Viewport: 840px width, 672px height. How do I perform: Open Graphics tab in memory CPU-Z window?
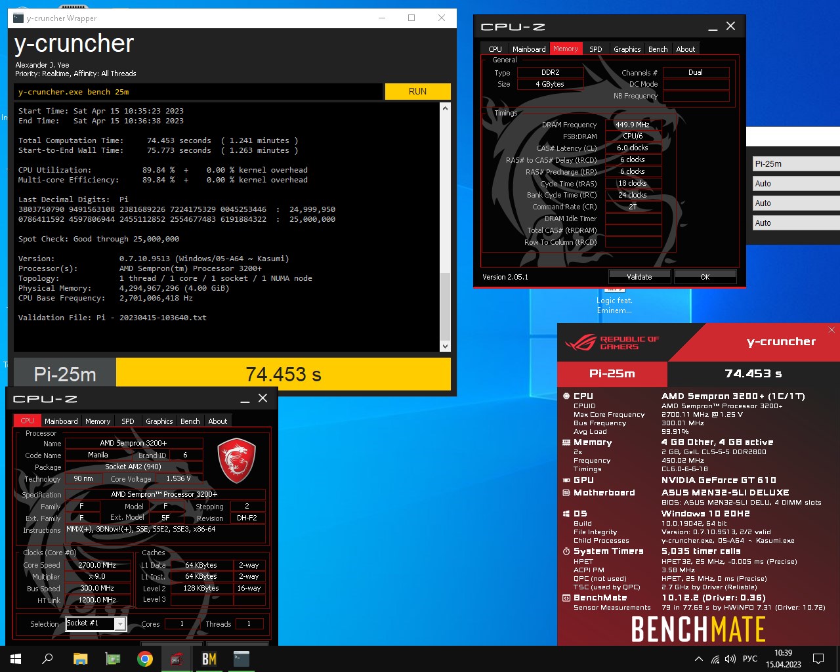627,49
